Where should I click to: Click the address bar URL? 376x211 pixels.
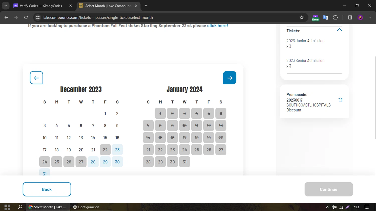point(98,18)
